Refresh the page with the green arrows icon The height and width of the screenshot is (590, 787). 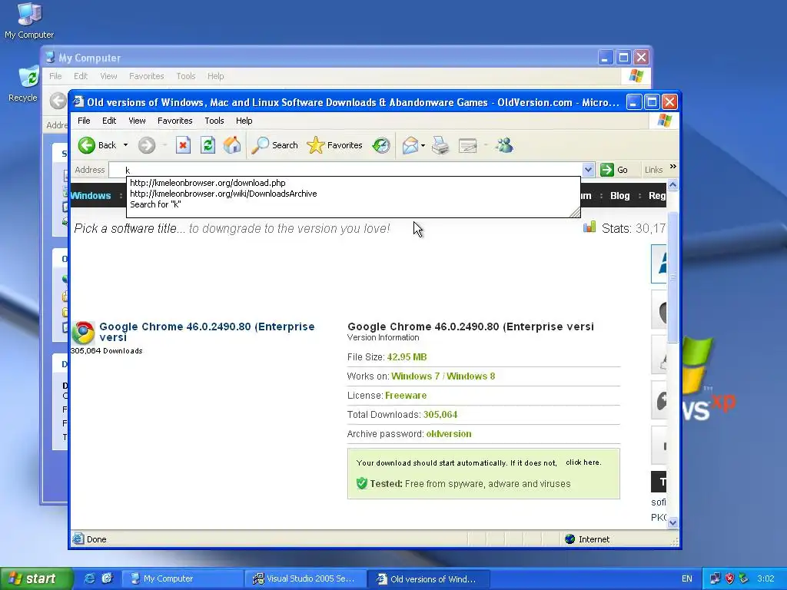pos(208,145)
